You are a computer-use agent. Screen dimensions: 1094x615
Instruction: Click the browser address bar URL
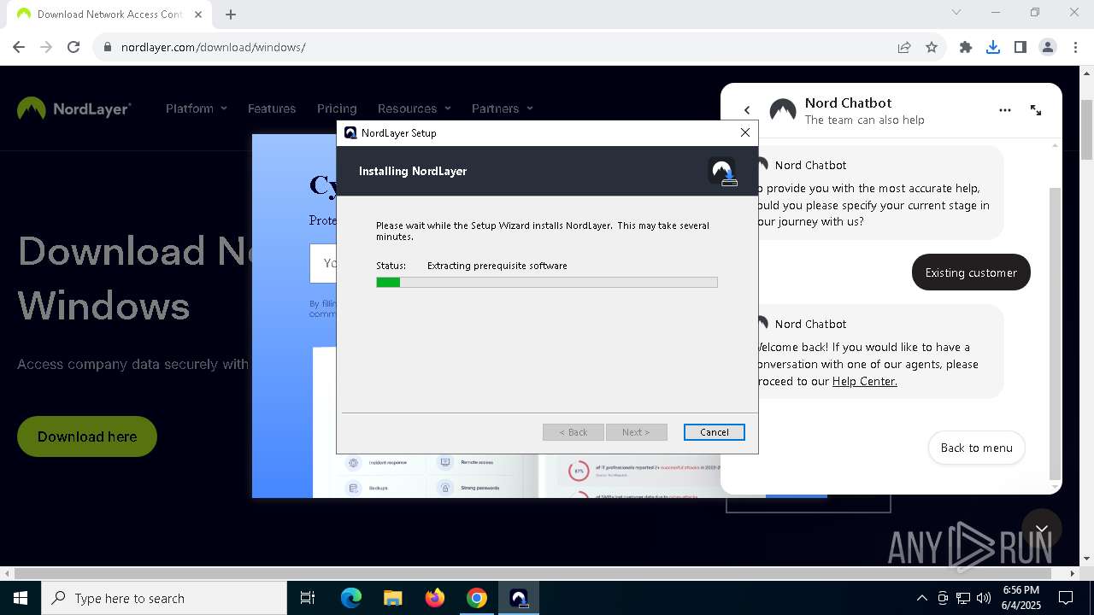213,47
